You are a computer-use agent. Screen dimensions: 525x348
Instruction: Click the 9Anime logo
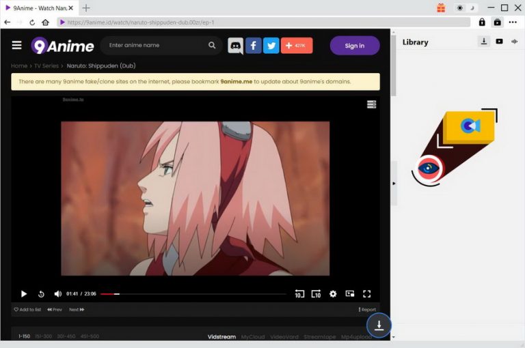[63, 46]
